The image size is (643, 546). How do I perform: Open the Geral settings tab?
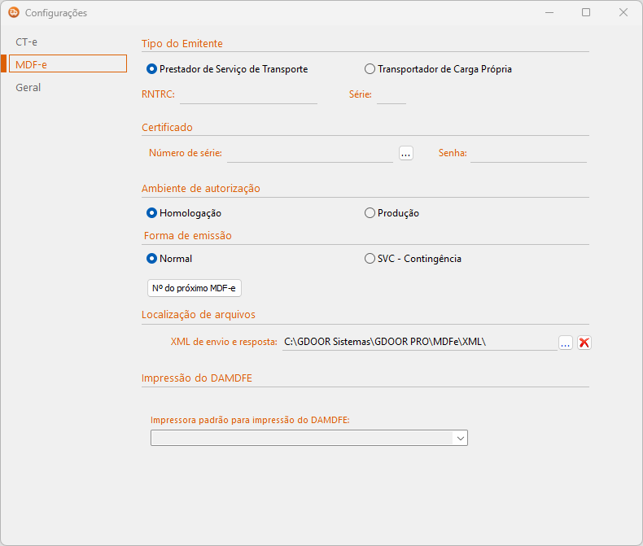pos(28,87)
